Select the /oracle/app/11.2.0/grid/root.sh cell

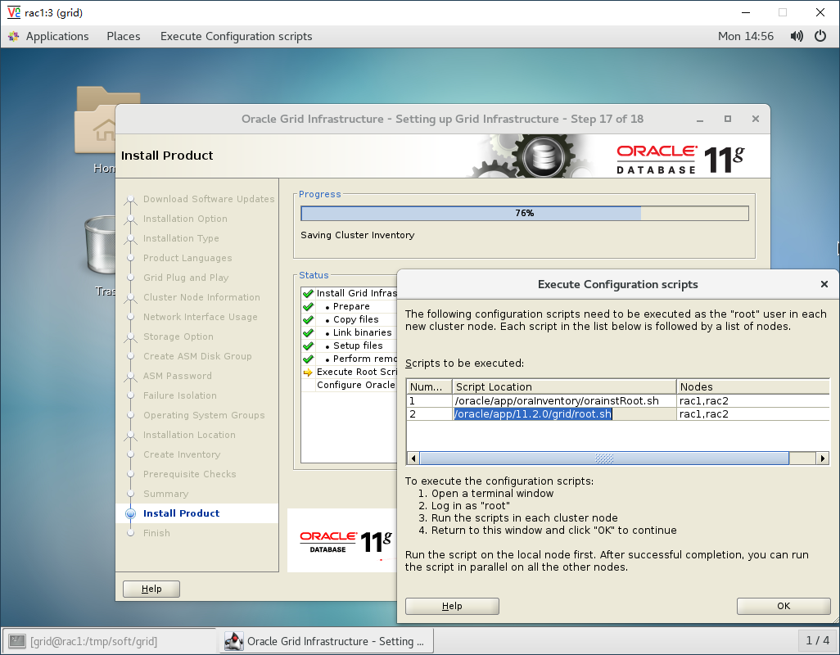pos(564,414)
